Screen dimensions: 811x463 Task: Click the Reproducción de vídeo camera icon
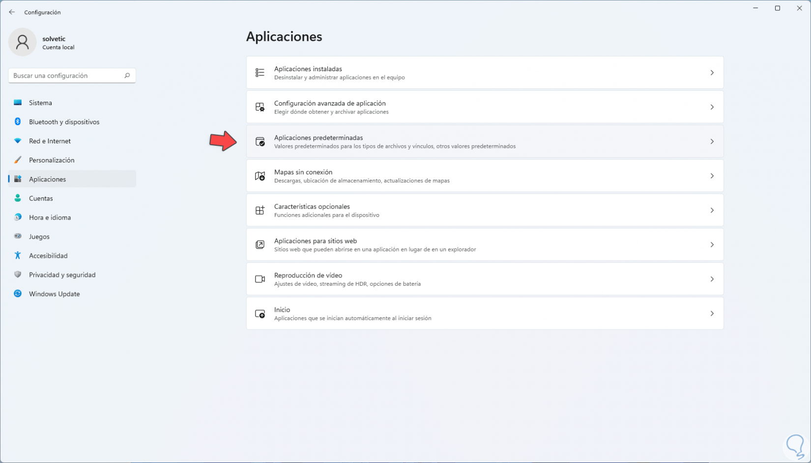260,279
